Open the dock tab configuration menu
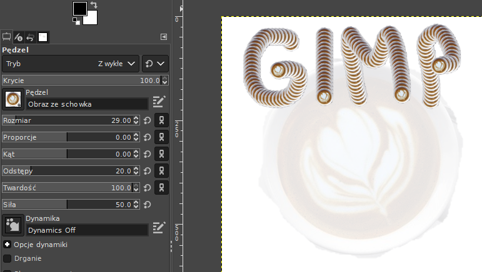The width and height of the screenshot is (482, 272). click(x=164, y=37)
